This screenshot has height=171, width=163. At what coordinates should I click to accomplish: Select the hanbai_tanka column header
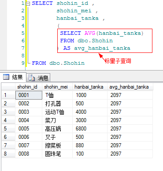pos(90,87)
